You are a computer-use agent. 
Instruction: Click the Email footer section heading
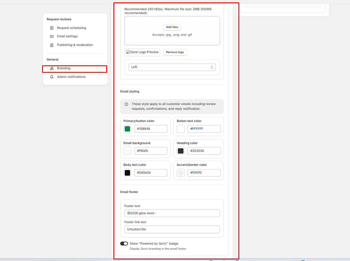[129, 192]
